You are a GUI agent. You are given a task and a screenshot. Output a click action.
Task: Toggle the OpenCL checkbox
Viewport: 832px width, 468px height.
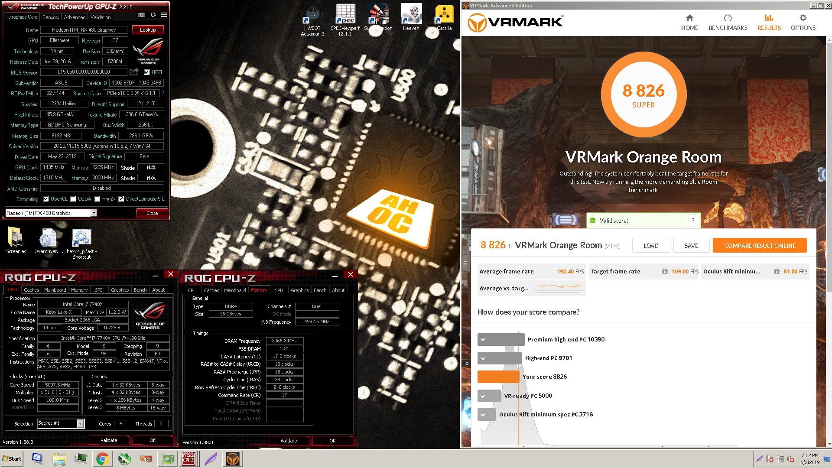pyautogui.click(x=46, y=199)
